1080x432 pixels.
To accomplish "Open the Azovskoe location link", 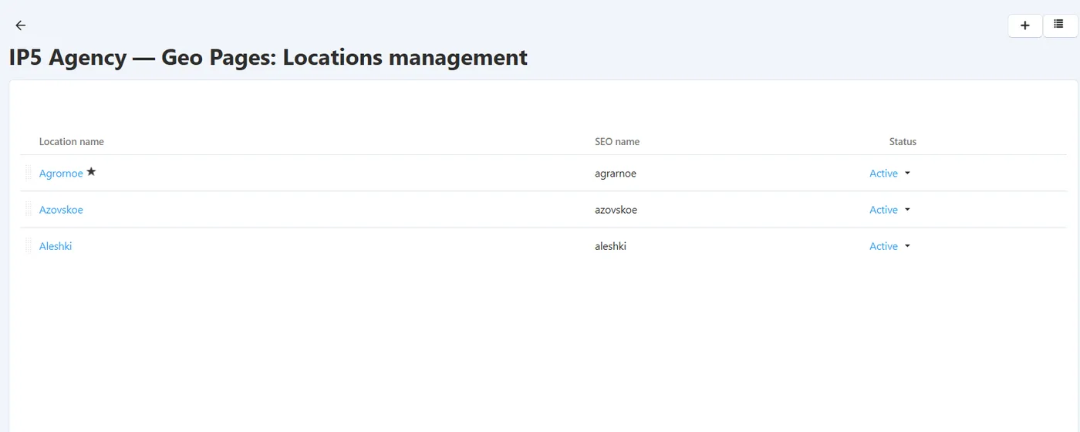I will 61,210.
